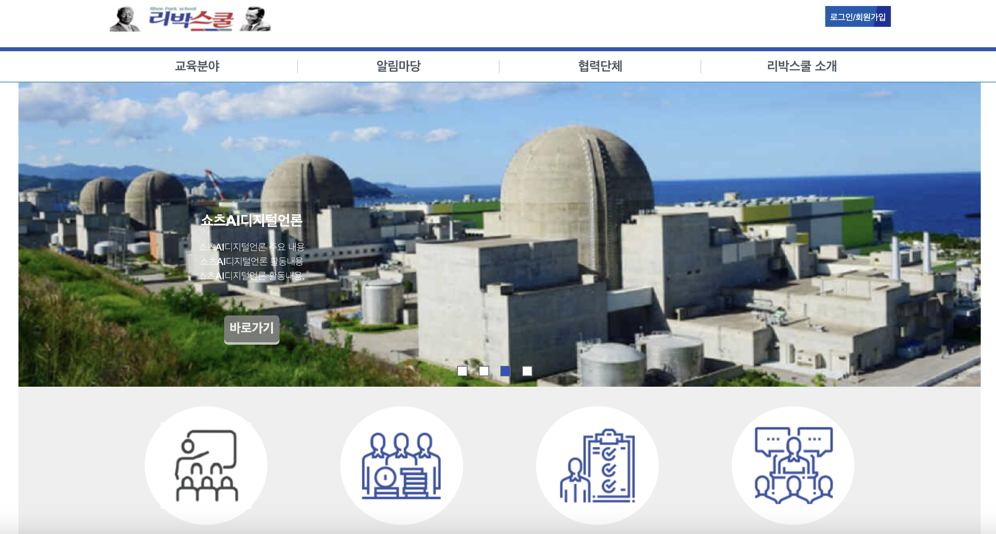Select the first slide indicator dot
Viewport: 996px width, 534px height.
[462, 371]
